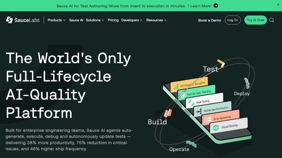Open the search magnifier icon
Screen dimensions: 282x158
pyautogui.click(x=272, y=20)
